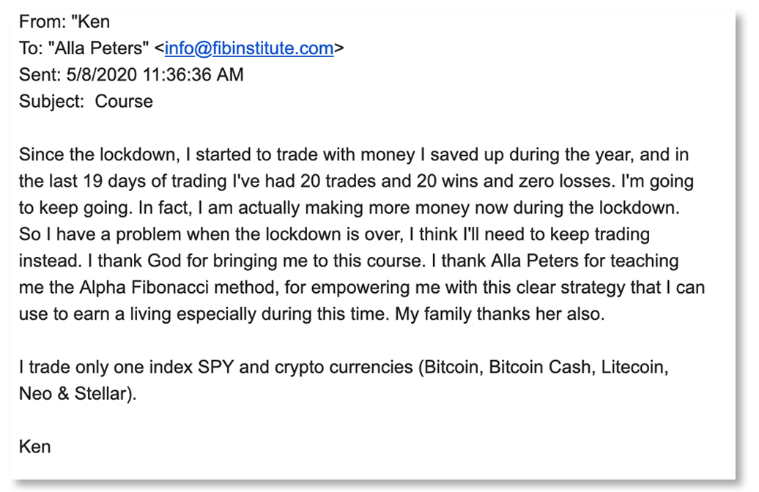The height and width of the screenshot is (492, 759).
Task: Select the subject text Course
Action: click(124, 101)
